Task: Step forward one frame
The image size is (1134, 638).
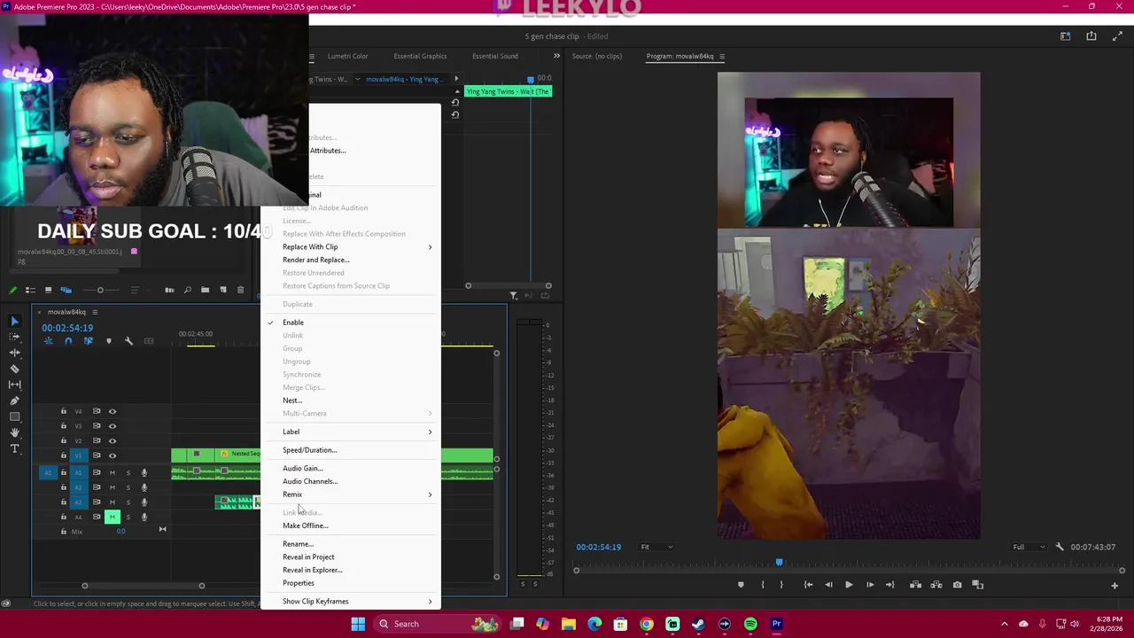Action: (870, 585)
